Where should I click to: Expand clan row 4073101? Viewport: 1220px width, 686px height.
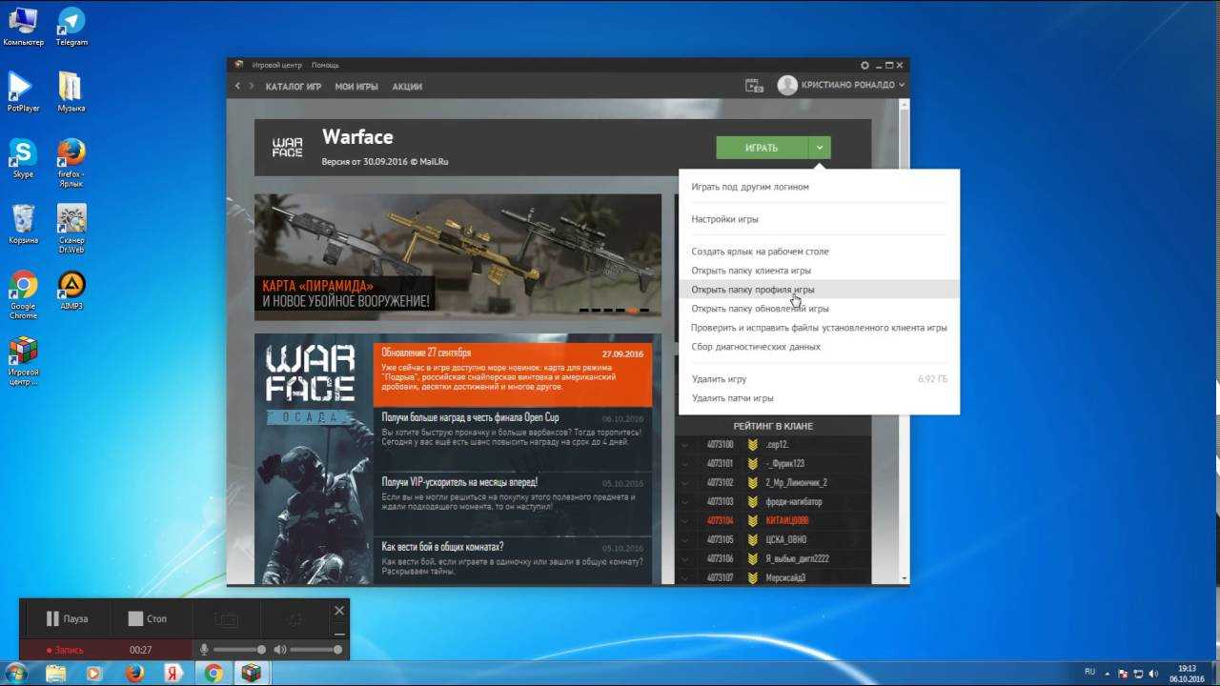(683, 464)
